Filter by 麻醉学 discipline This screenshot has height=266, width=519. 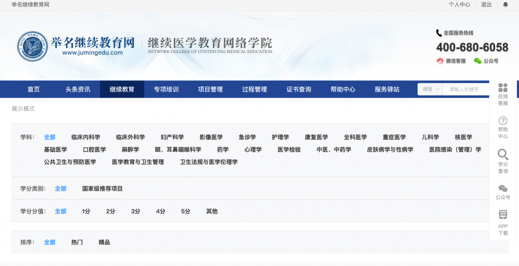tap(130, 150)
